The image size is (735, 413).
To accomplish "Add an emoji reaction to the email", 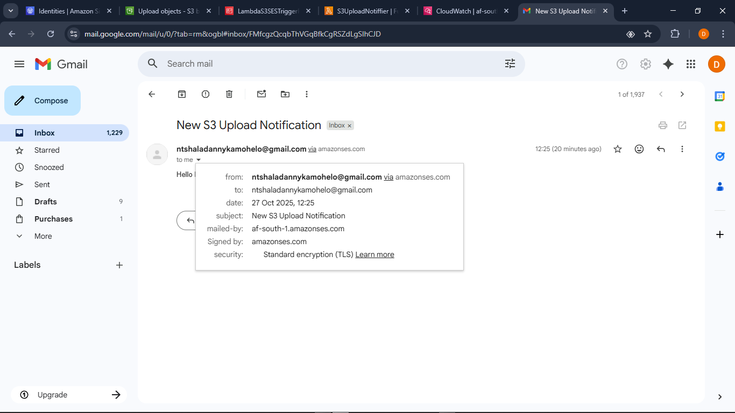I will click(639, 148).
